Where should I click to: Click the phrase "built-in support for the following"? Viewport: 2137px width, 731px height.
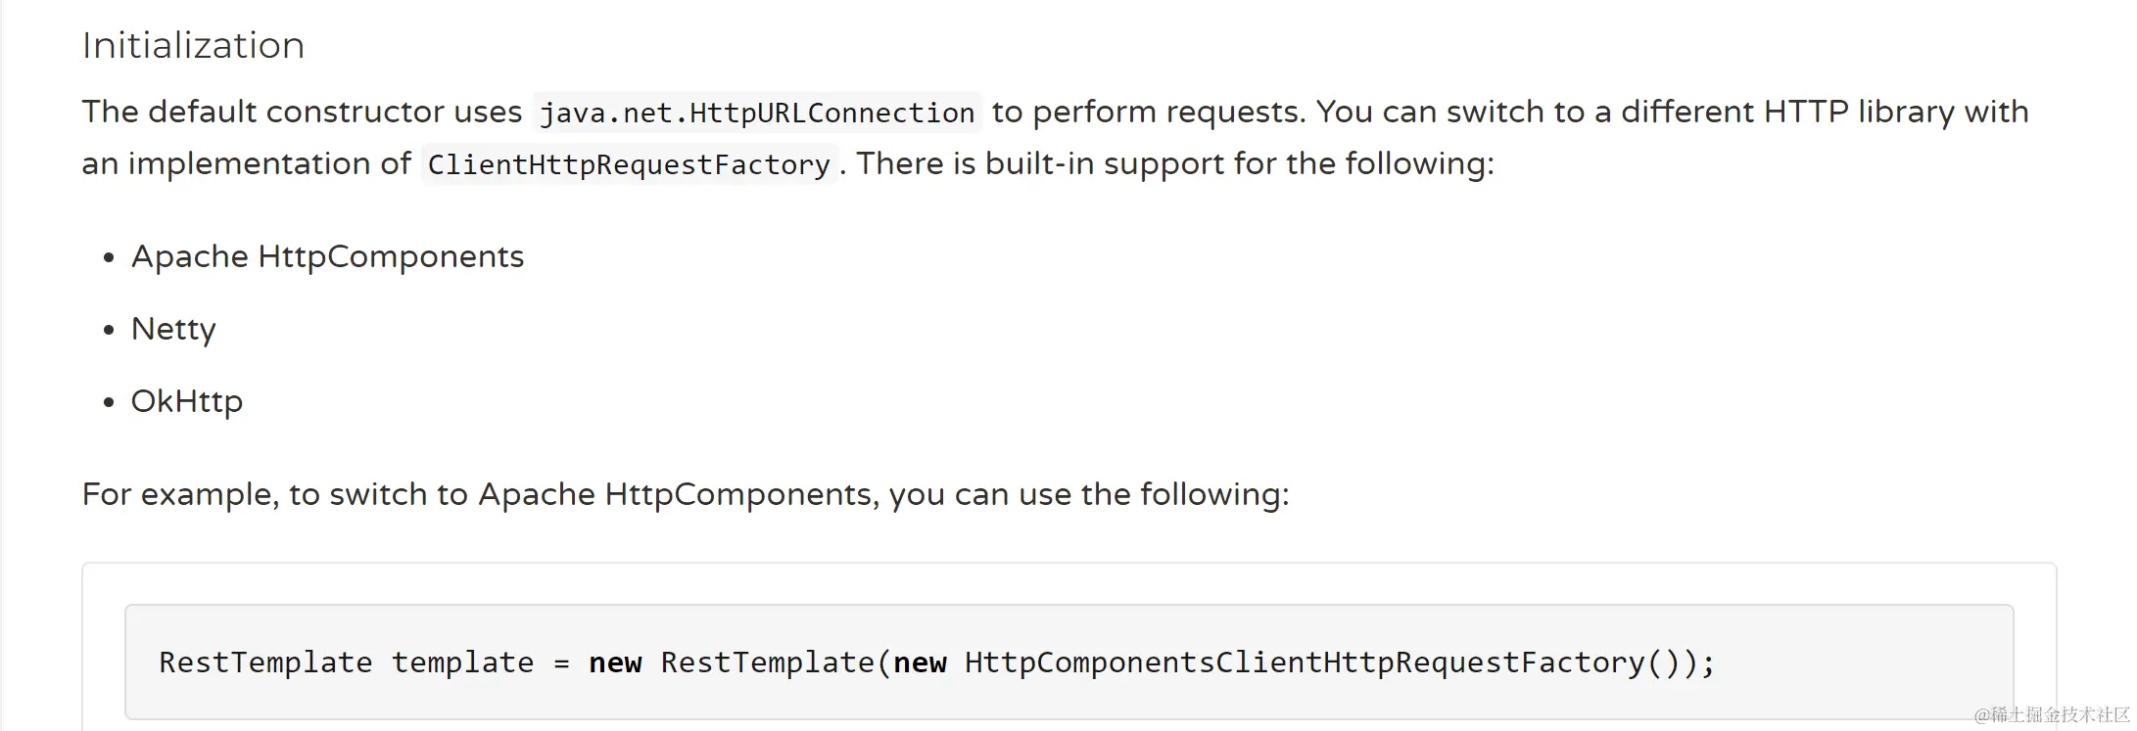tap(1240, 163)
